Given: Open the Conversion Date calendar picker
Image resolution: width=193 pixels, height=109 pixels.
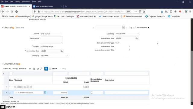Looking at the screenshot, I should coord(137,38).
